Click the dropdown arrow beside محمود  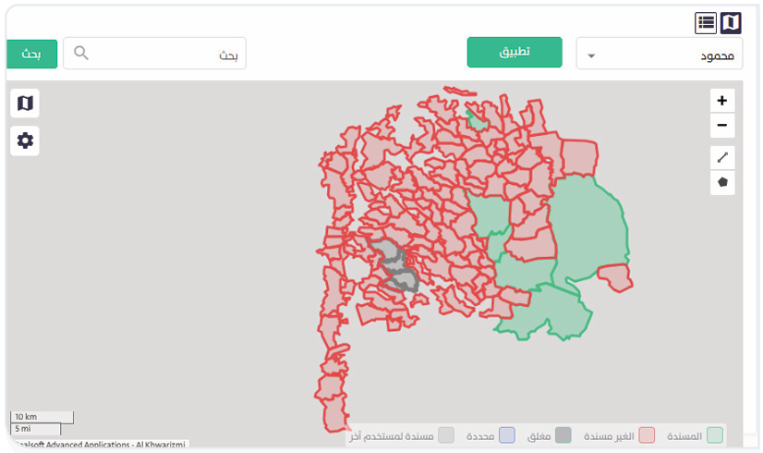point(592,55)
